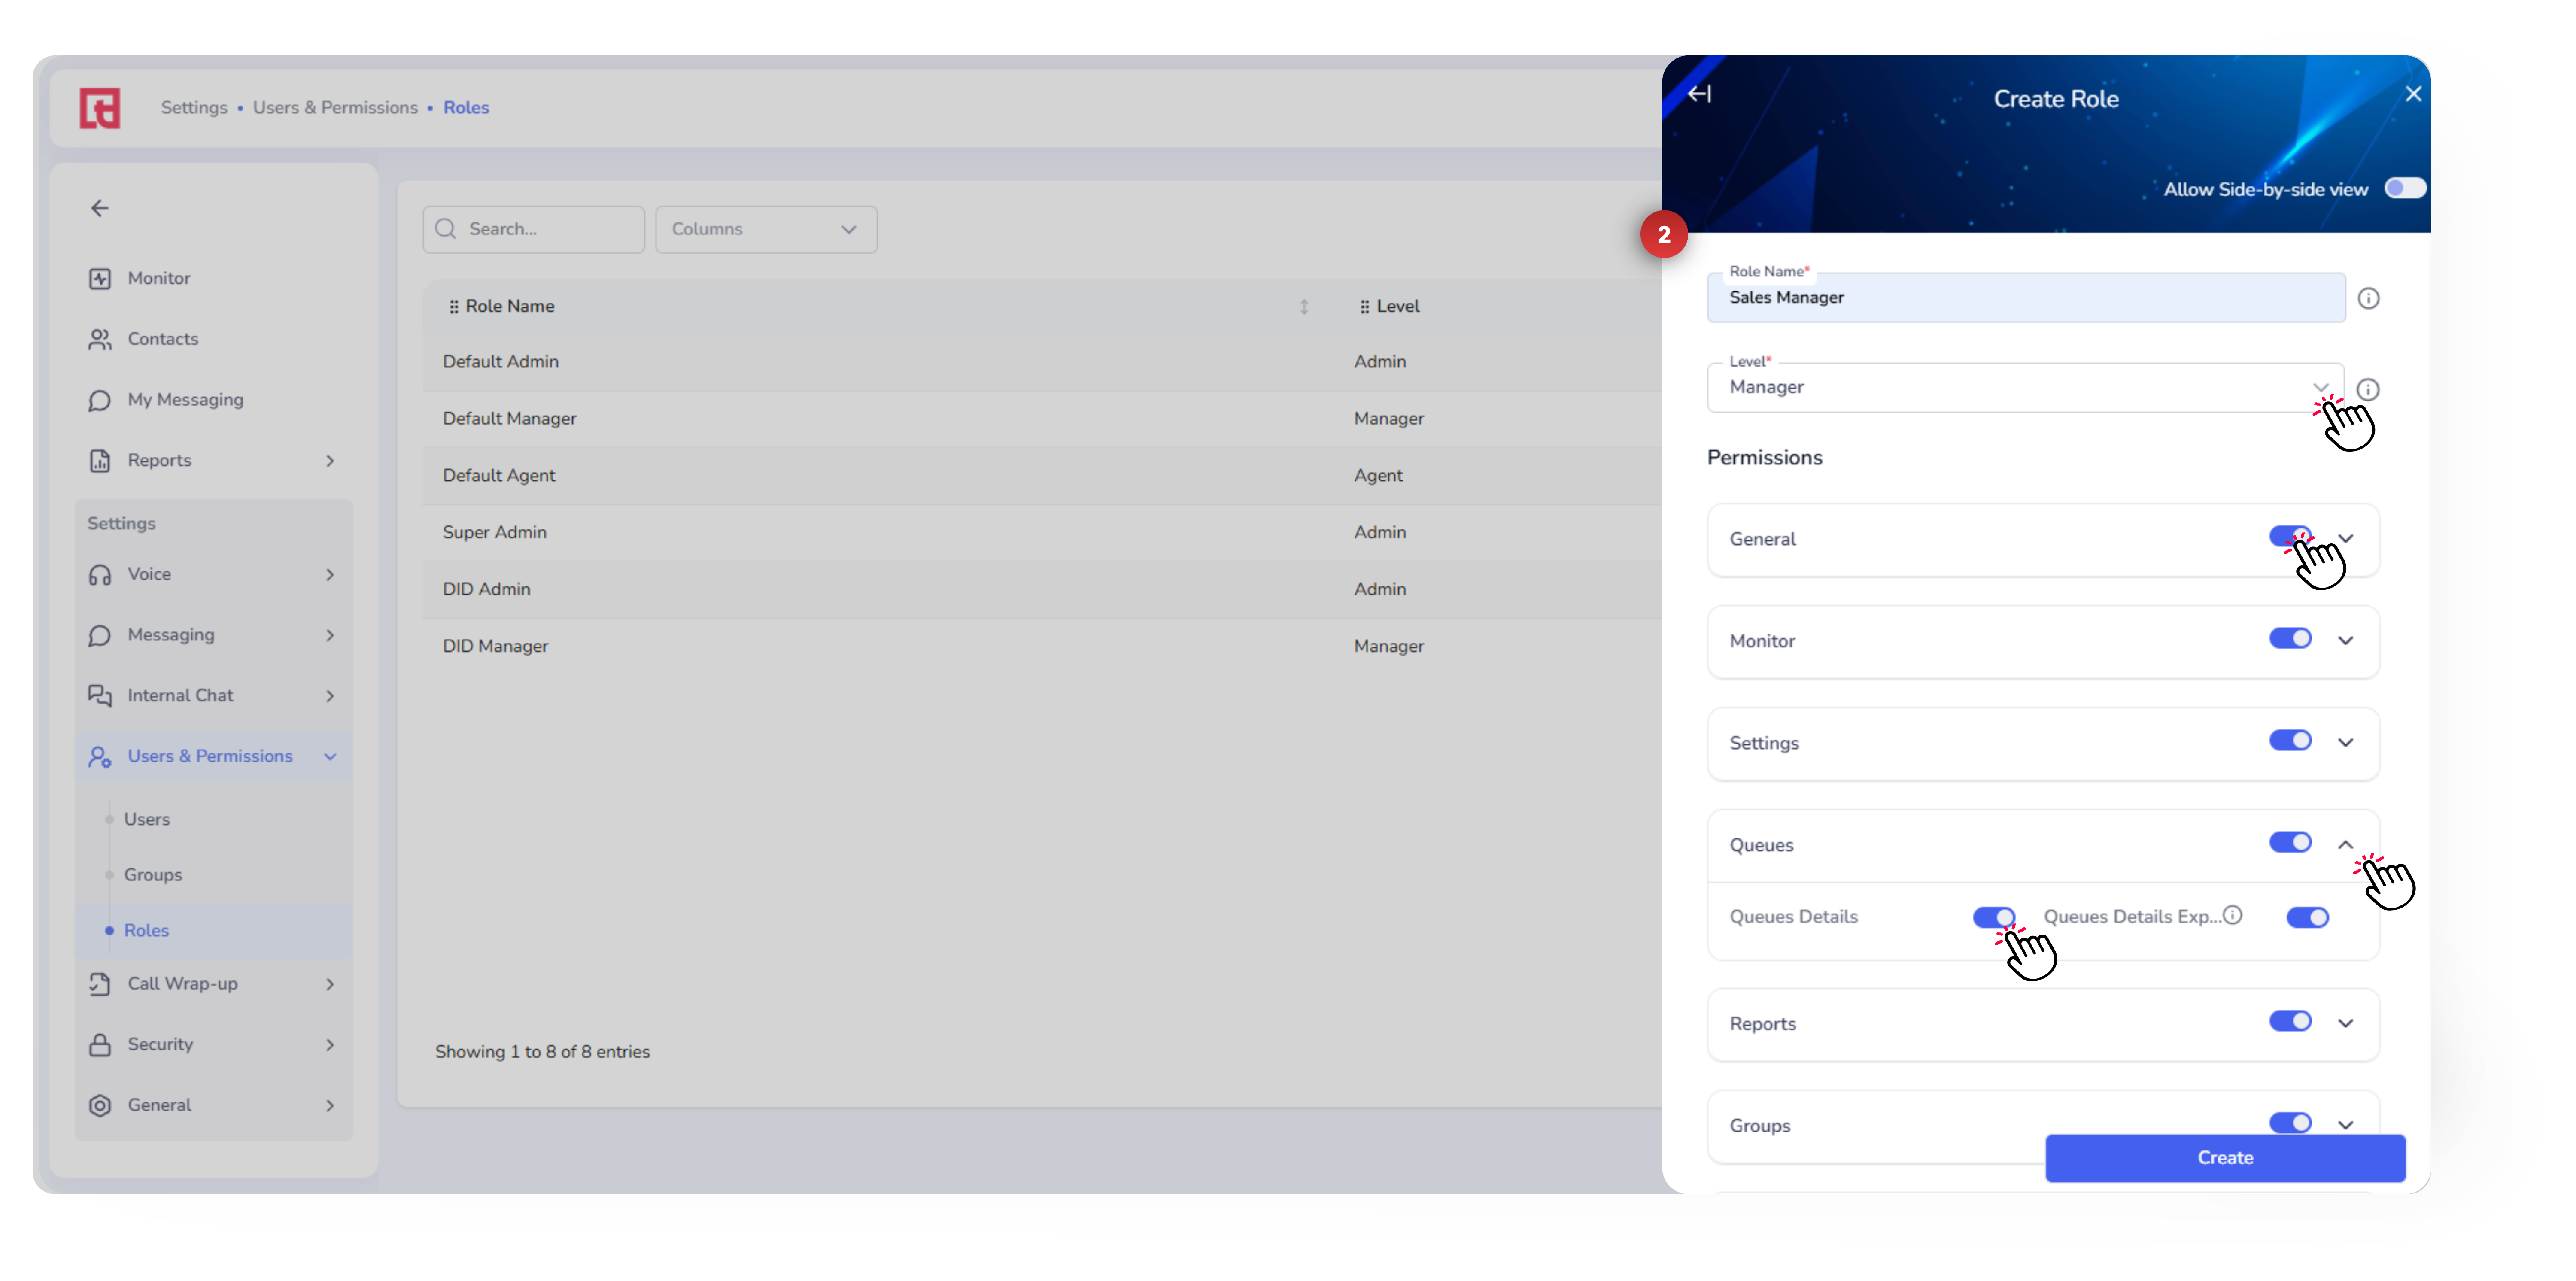Click the info icon beside Role Name

(2368, 298)
